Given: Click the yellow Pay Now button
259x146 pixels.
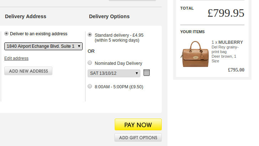Looking at the screenshot, I should click(x=138, y=125).
